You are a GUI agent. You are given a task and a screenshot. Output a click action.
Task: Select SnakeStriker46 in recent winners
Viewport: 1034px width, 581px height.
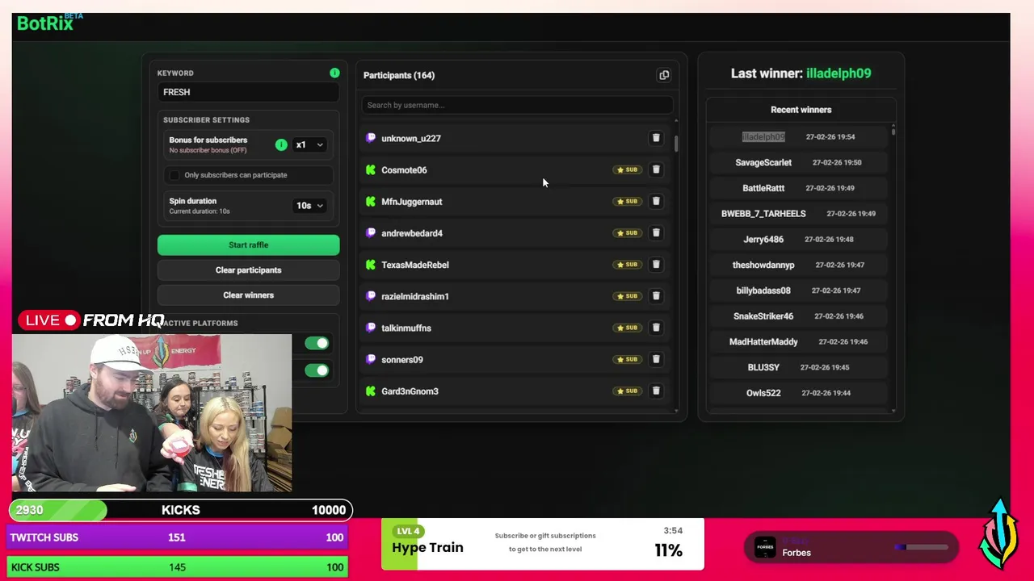click(763, 316)
